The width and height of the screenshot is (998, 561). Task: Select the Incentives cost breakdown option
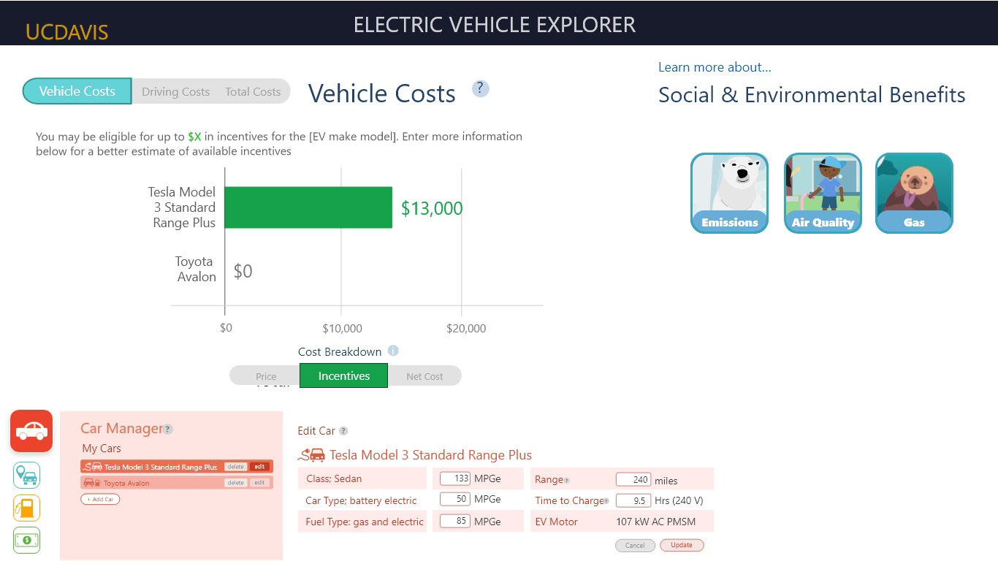coord(343,376)
